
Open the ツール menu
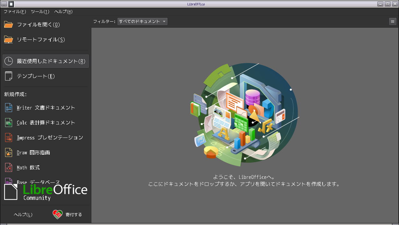coord(40,12)
